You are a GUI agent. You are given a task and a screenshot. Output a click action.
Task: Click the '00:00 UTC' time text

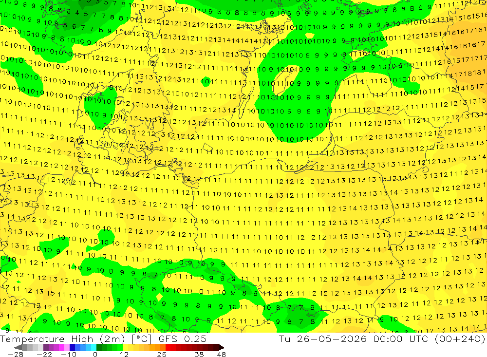pyautogui.click(x=401, y=338)
